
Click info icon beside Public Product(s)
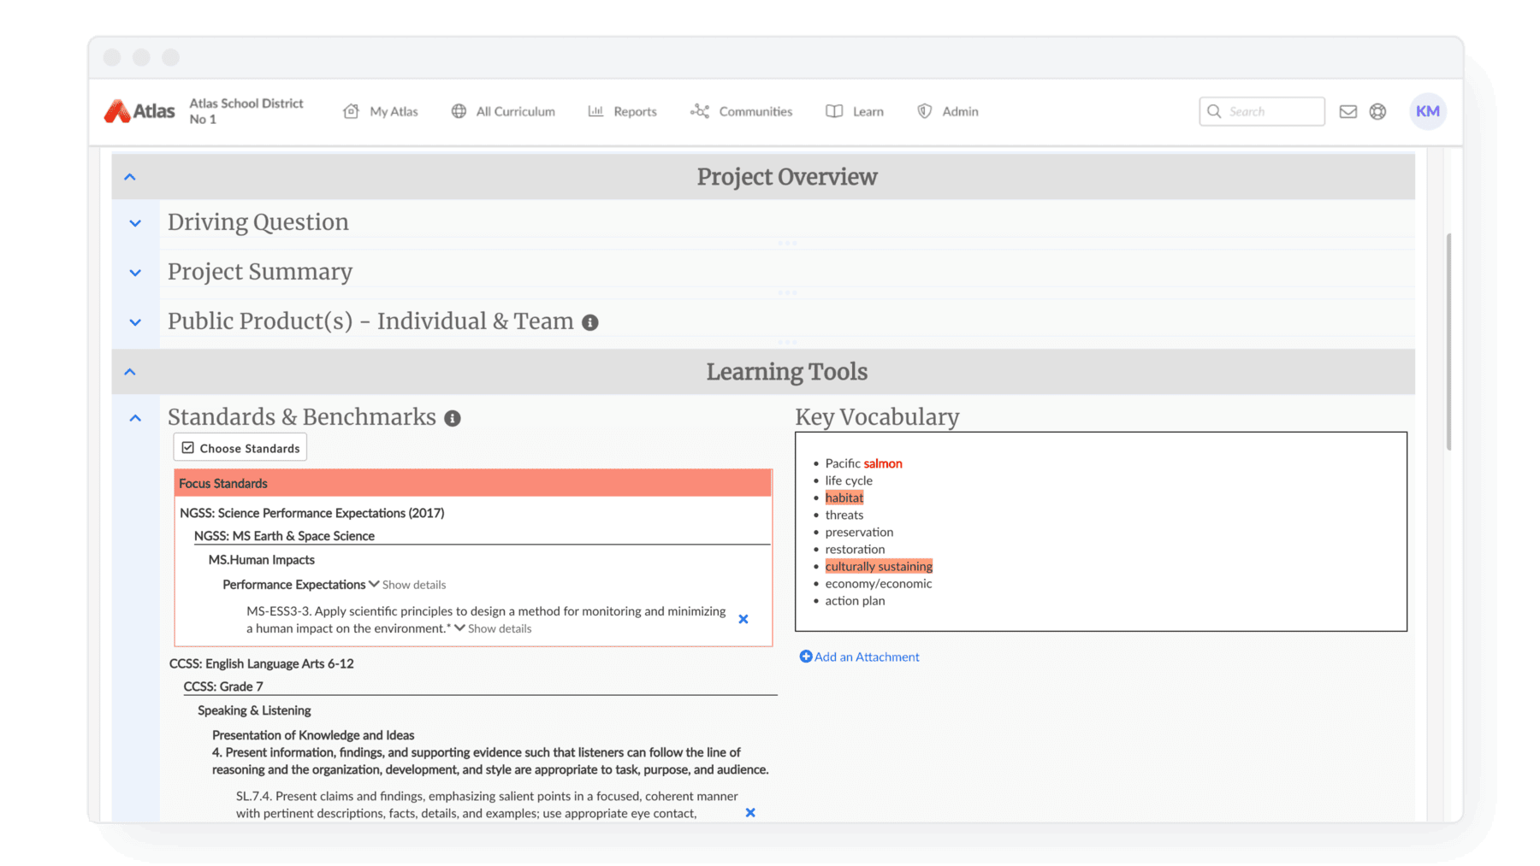tap(590, 322)
